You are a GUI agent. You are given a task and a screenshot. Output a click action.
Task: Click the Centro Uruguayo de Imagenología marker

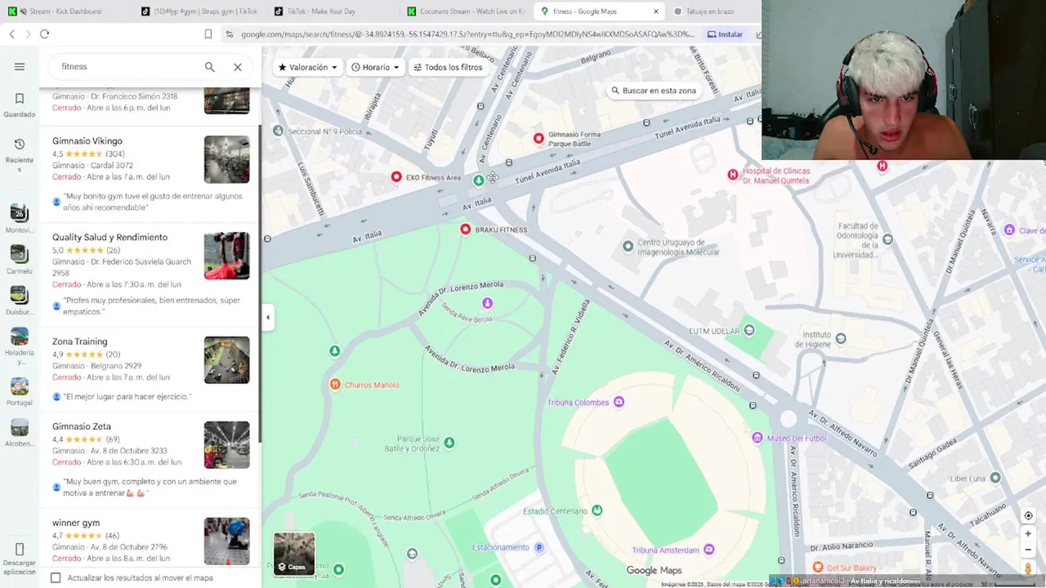(x=628, y=246)
